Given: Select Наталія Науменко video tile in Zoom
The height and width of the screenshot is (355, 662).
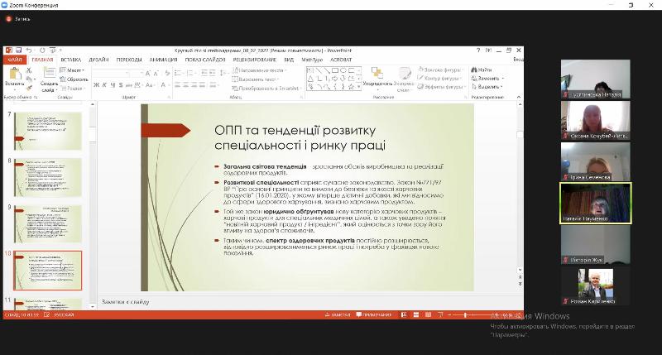Looking at the screenshot, I should pyautogui.click(x=596, y=203).
